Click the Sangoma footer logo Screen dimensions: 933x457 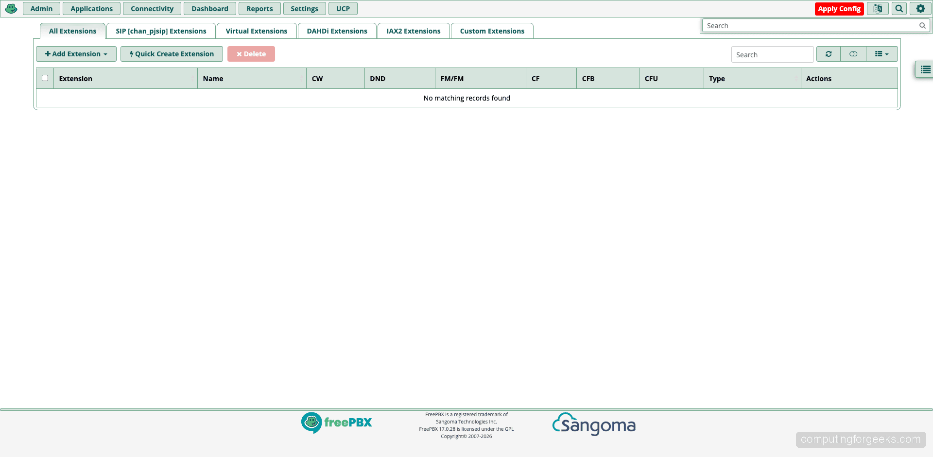(593, 424)
